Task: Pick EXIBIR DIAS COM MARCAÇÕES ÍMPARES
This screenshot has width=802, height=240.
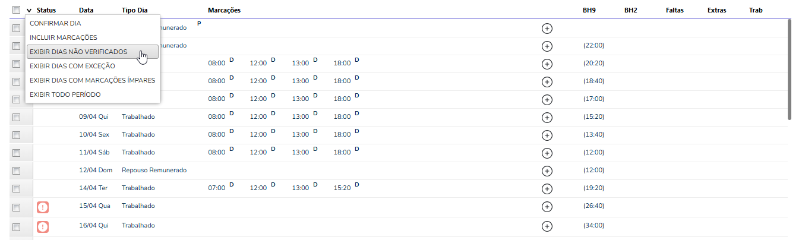Action: point(92,80)
